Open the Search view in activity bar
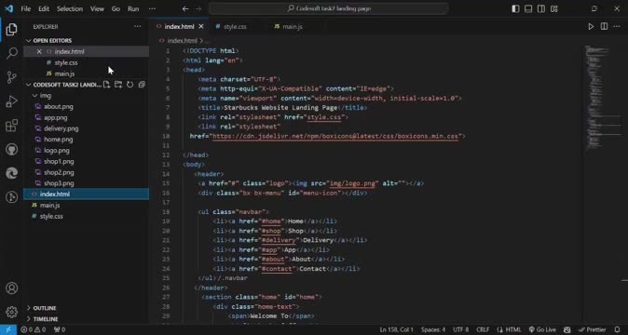This screenshot has height=335, width=628. click(x=12, y=53)
